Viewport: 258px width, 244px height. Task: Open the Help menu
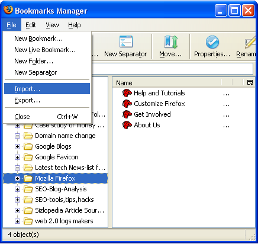pos(75,25)
